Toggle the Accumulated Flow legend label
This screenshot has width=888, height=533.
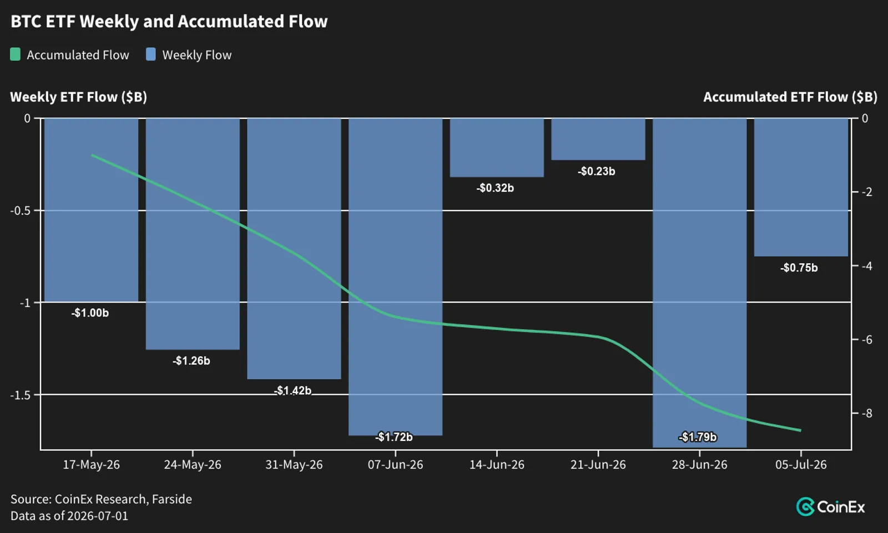tap(78, 55)
